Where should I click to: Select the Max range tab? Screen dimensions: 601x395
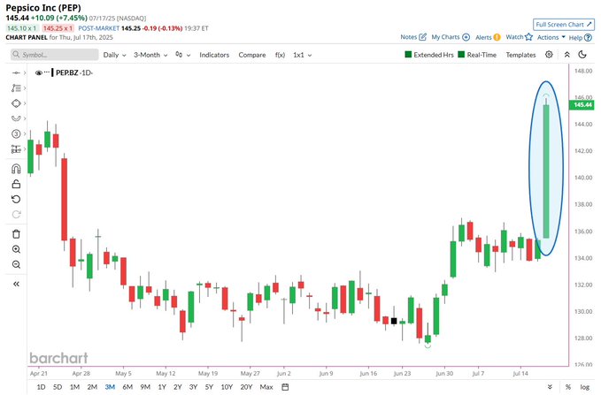tap(266, 387)
